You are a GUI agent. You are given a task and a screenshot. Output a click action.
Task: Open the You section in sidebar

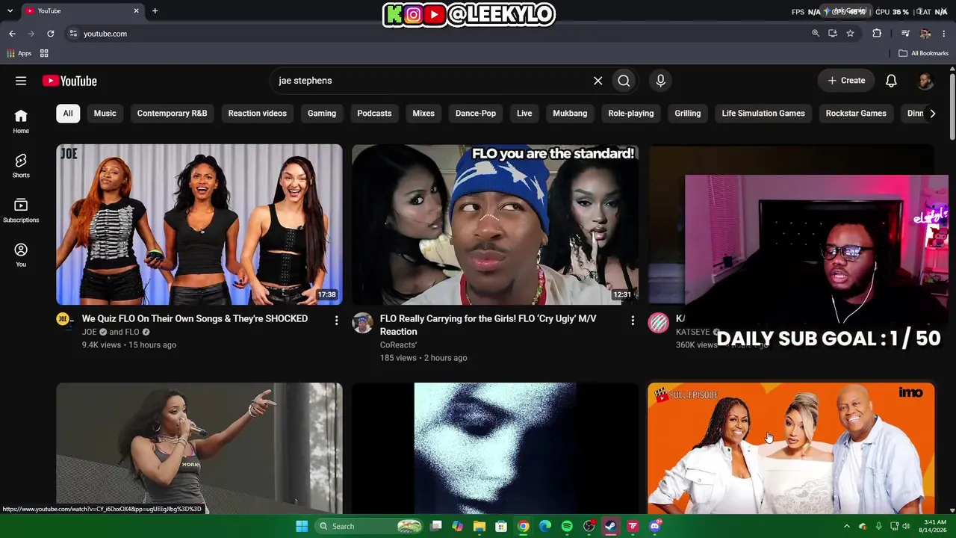pos(21,255)
